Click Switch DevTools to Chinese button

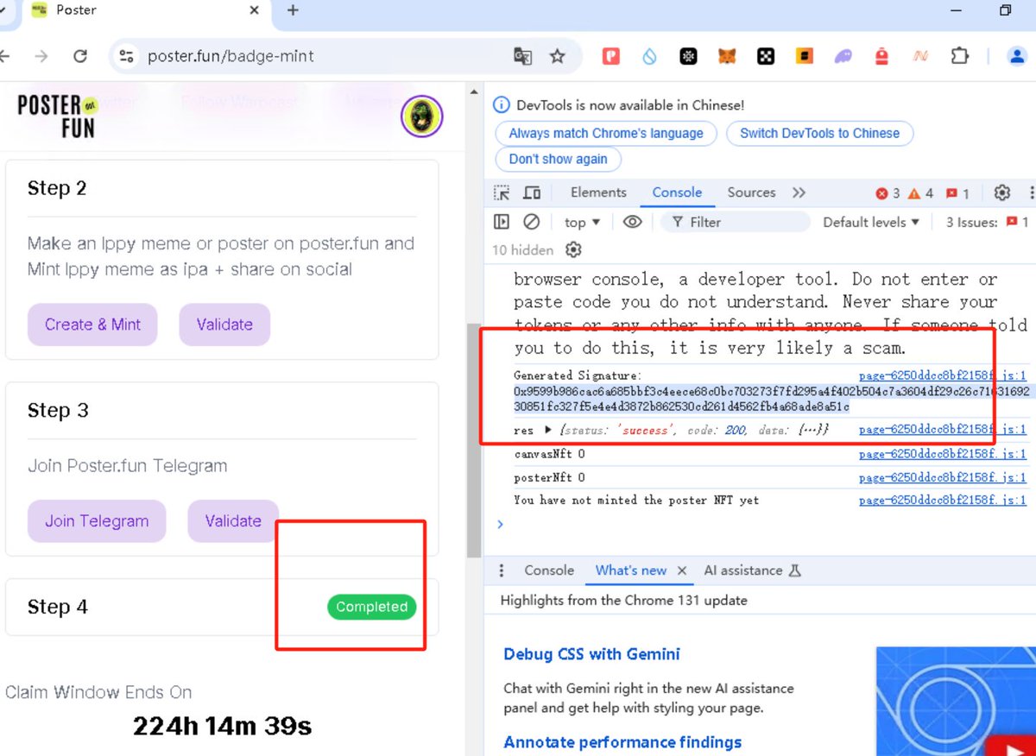click(819, 133)
